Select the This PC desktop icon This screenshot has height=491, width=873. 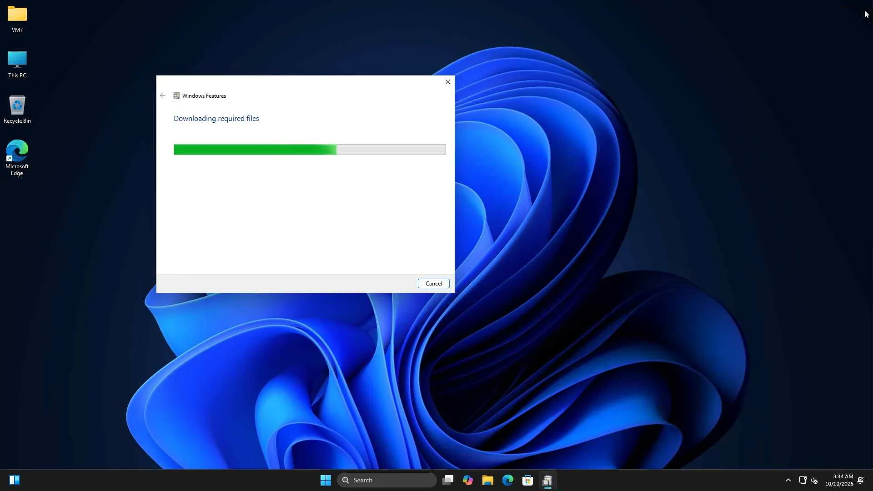pyautogui.click(x=17, y=64)
